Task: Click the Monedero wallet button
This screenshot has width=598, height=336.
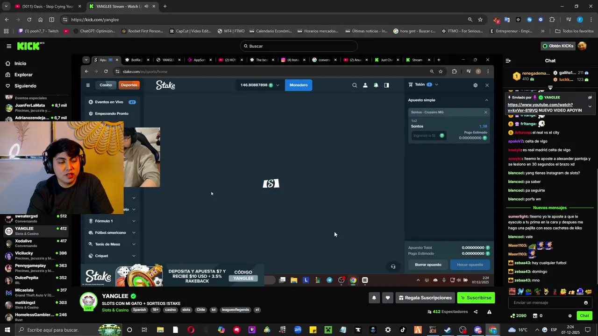Action: 299,85
